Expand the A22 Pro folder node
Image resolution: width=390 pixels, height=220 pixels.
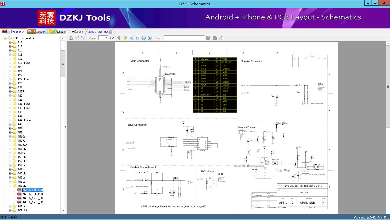click(10, 79)
